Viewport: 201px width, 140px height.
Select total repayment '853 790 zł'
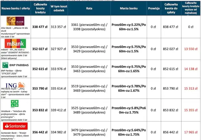tap(171, 88)
